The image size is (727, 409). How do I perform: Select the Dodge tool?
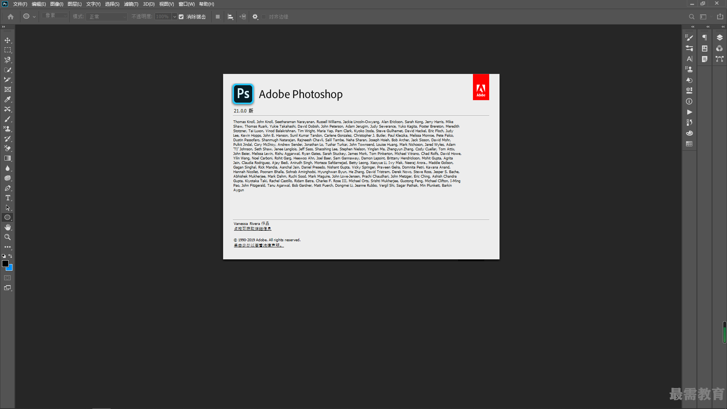tap(8, 178)
